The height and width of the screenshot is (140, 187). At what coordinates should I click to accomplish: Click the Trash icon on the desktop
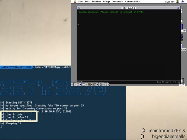[x=182, y=82]
